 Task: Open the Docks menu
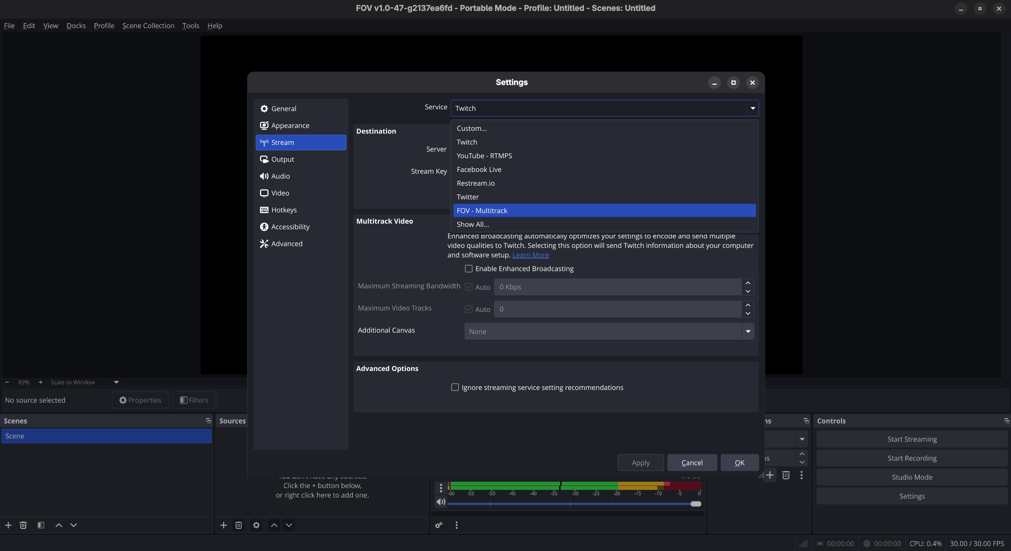pos(76,26)
